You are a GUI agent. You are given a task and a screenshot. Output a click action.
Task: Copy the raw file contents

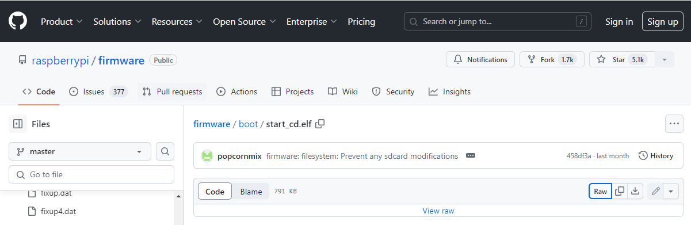click(x=620, y=192)
